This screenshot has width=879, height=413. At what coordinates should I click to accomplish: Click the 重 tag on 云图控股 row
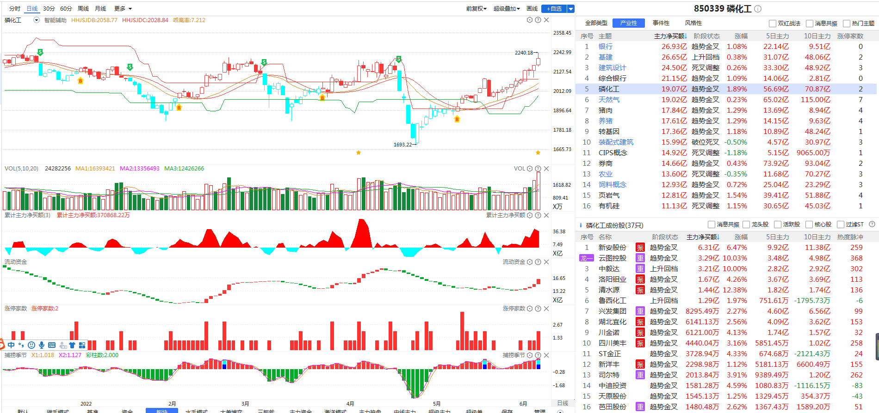[x=640, y=258]
